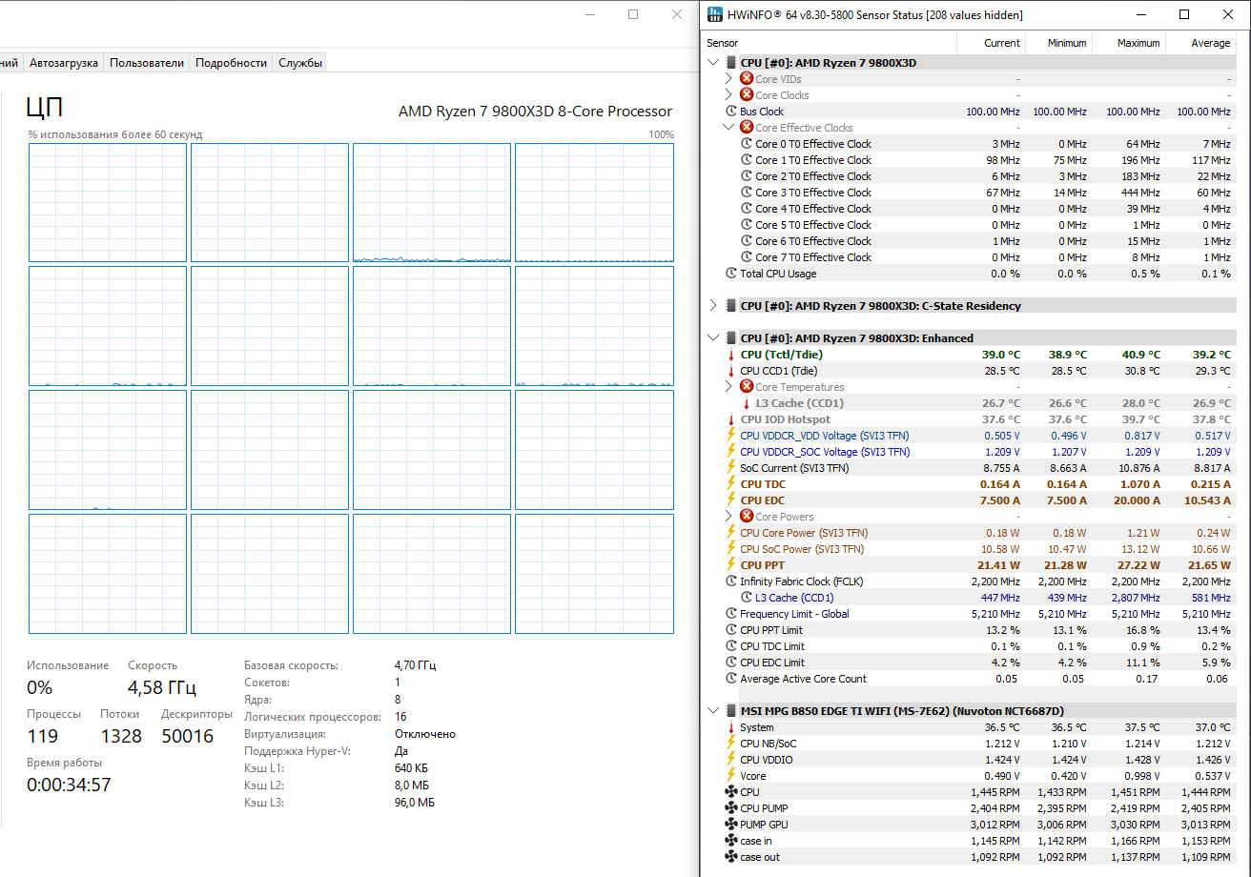Click the red X icon beside Core VIDs
Image resolution: width=1251 pixels, height=877 pixels.
(x=747, y=79)
